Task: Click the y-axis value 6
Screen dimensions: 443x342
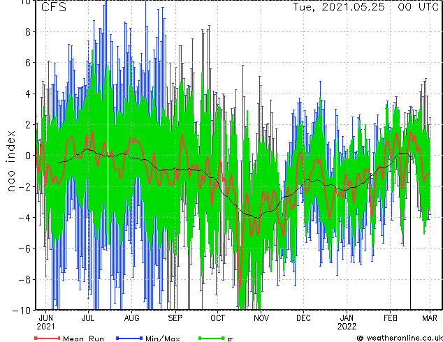Action: coord(28,63)
